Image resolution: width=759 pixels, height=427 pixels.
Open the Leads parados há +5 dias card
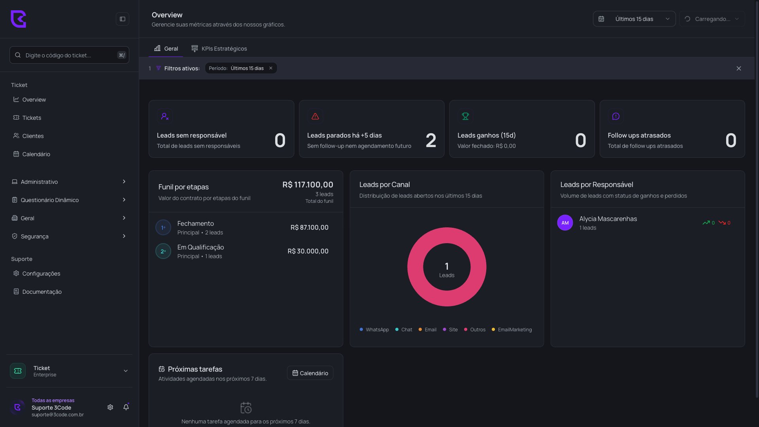(x=372, y=129)
